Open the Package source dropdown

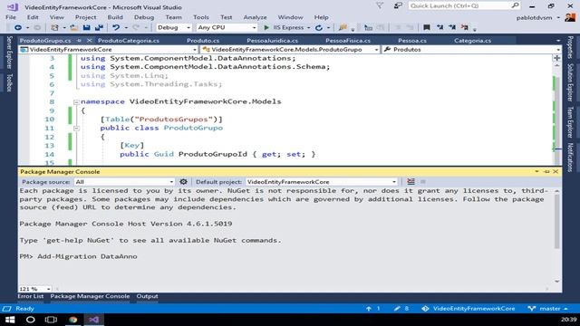[124, 182]
